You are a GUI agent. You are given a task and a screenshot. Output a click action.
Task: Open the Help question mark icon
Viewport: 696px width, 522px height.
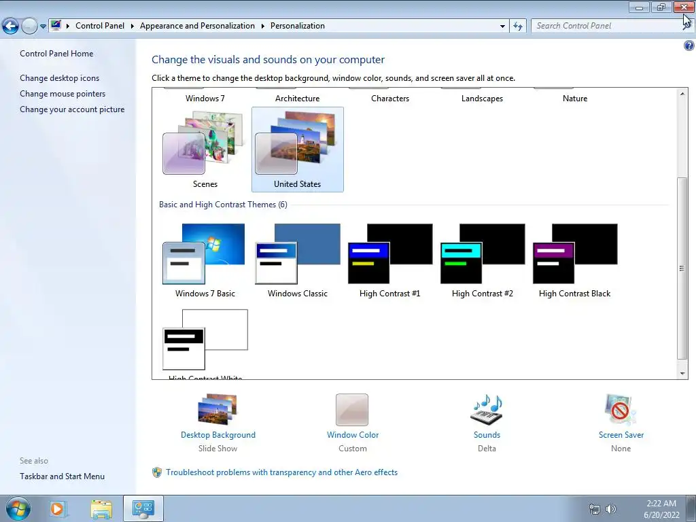(x=689, y=46)
